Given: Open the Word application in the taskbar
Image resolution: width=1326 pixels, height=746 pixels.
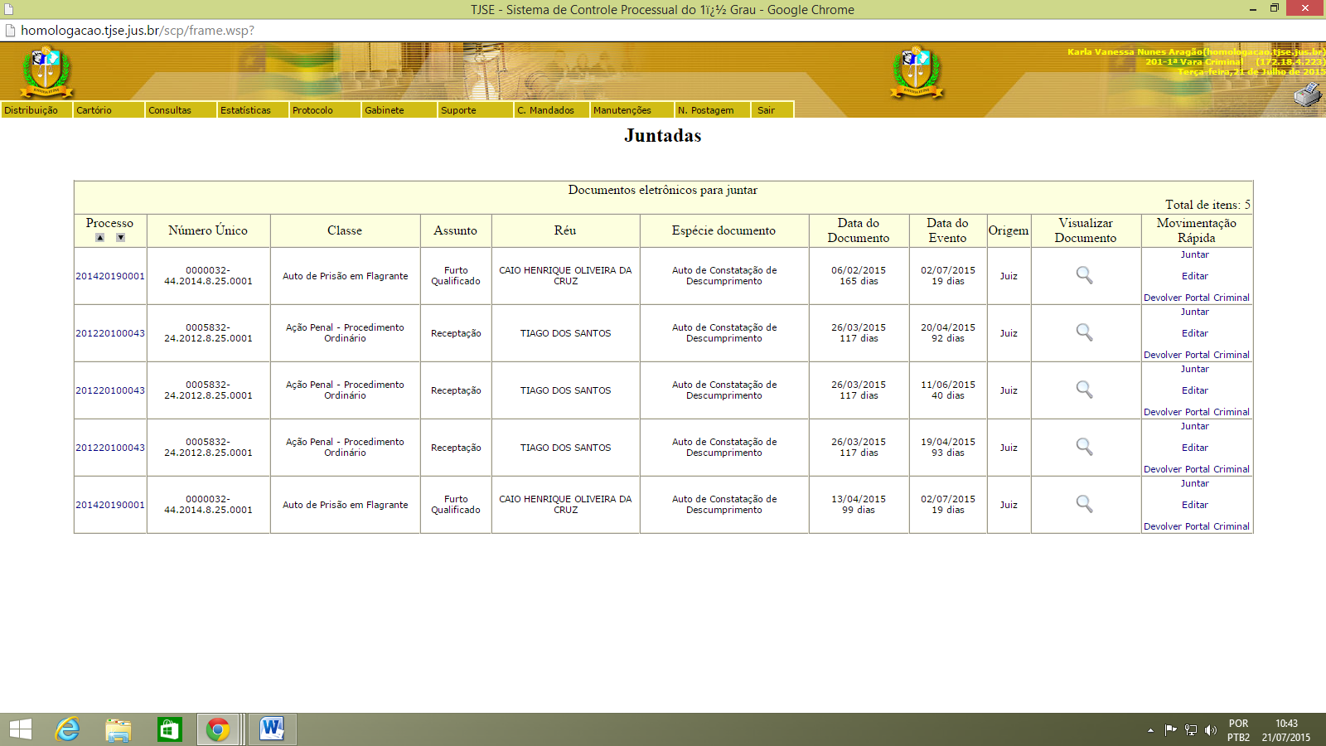Looking at the screenshot, I should click(272, 729).
